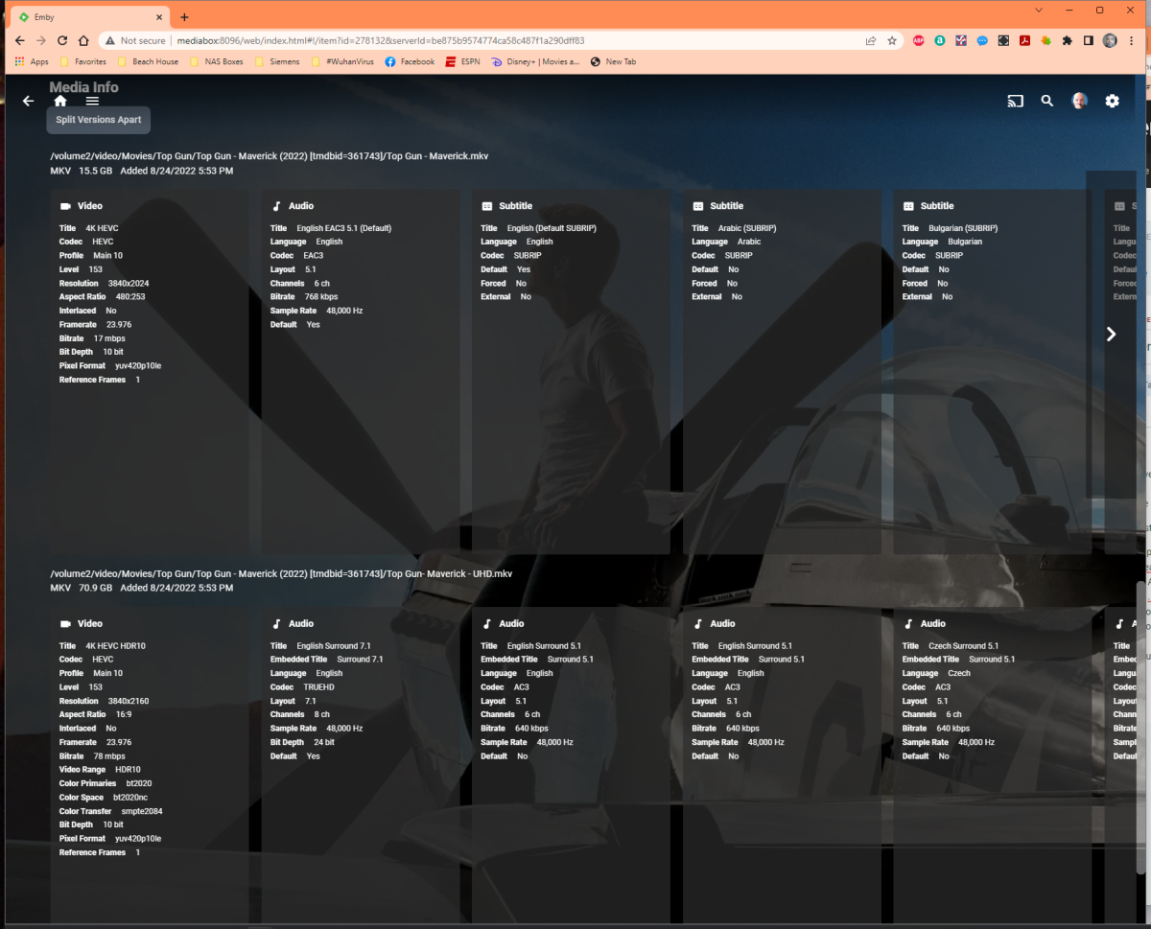This screenshot has height=929, width=1151.
Task: Open Cast to device screen mirroring
Action: coord(1015,101)
